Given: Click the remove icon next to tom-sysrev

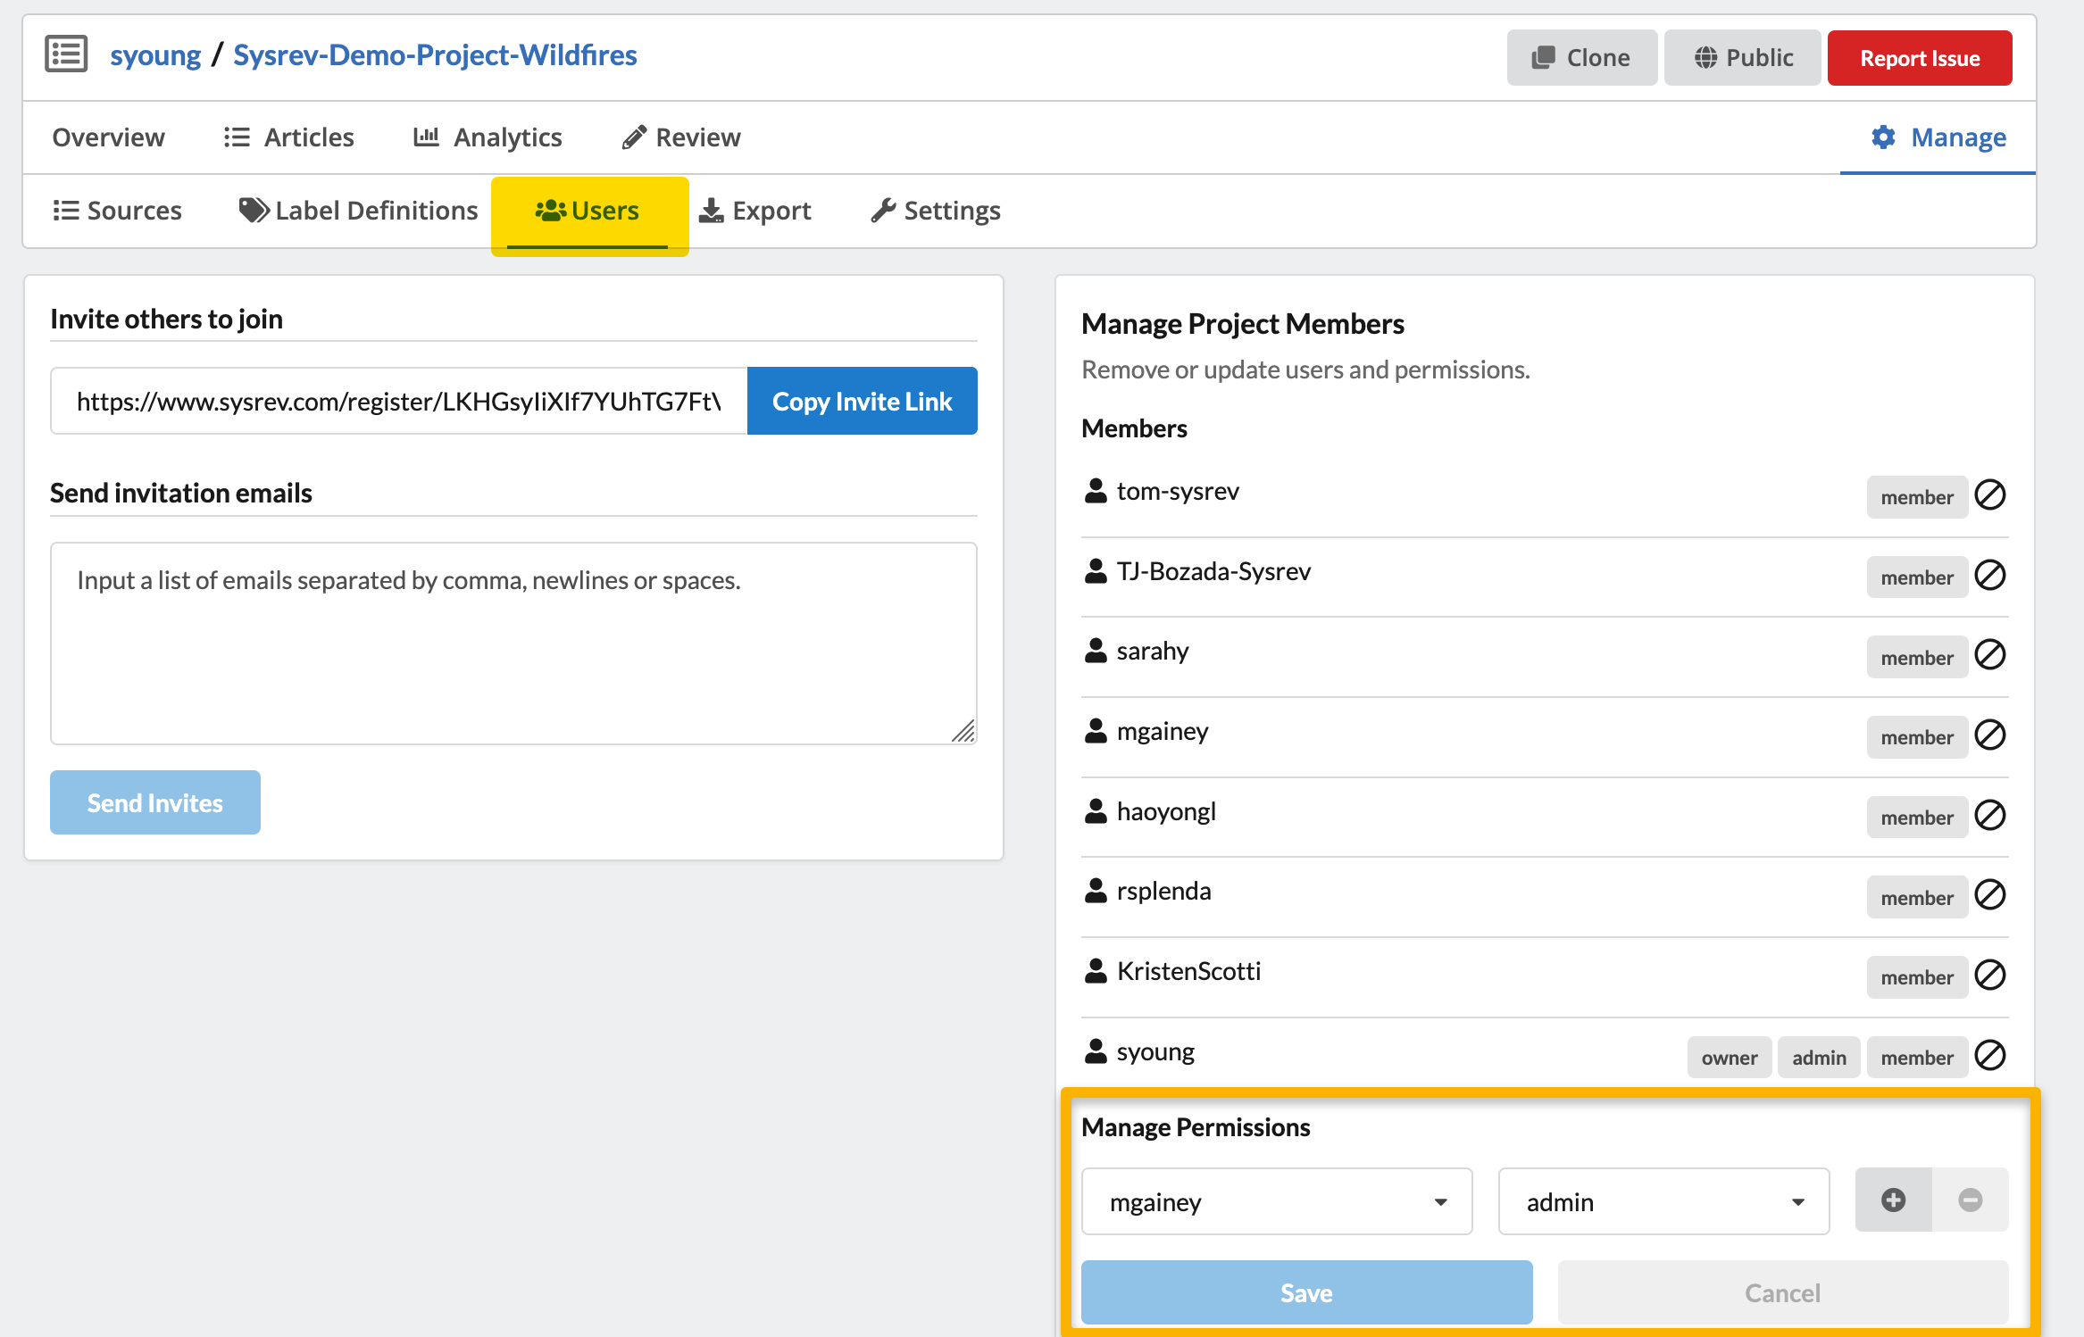Looking at the screenshot, I should tap(1990, 494).
